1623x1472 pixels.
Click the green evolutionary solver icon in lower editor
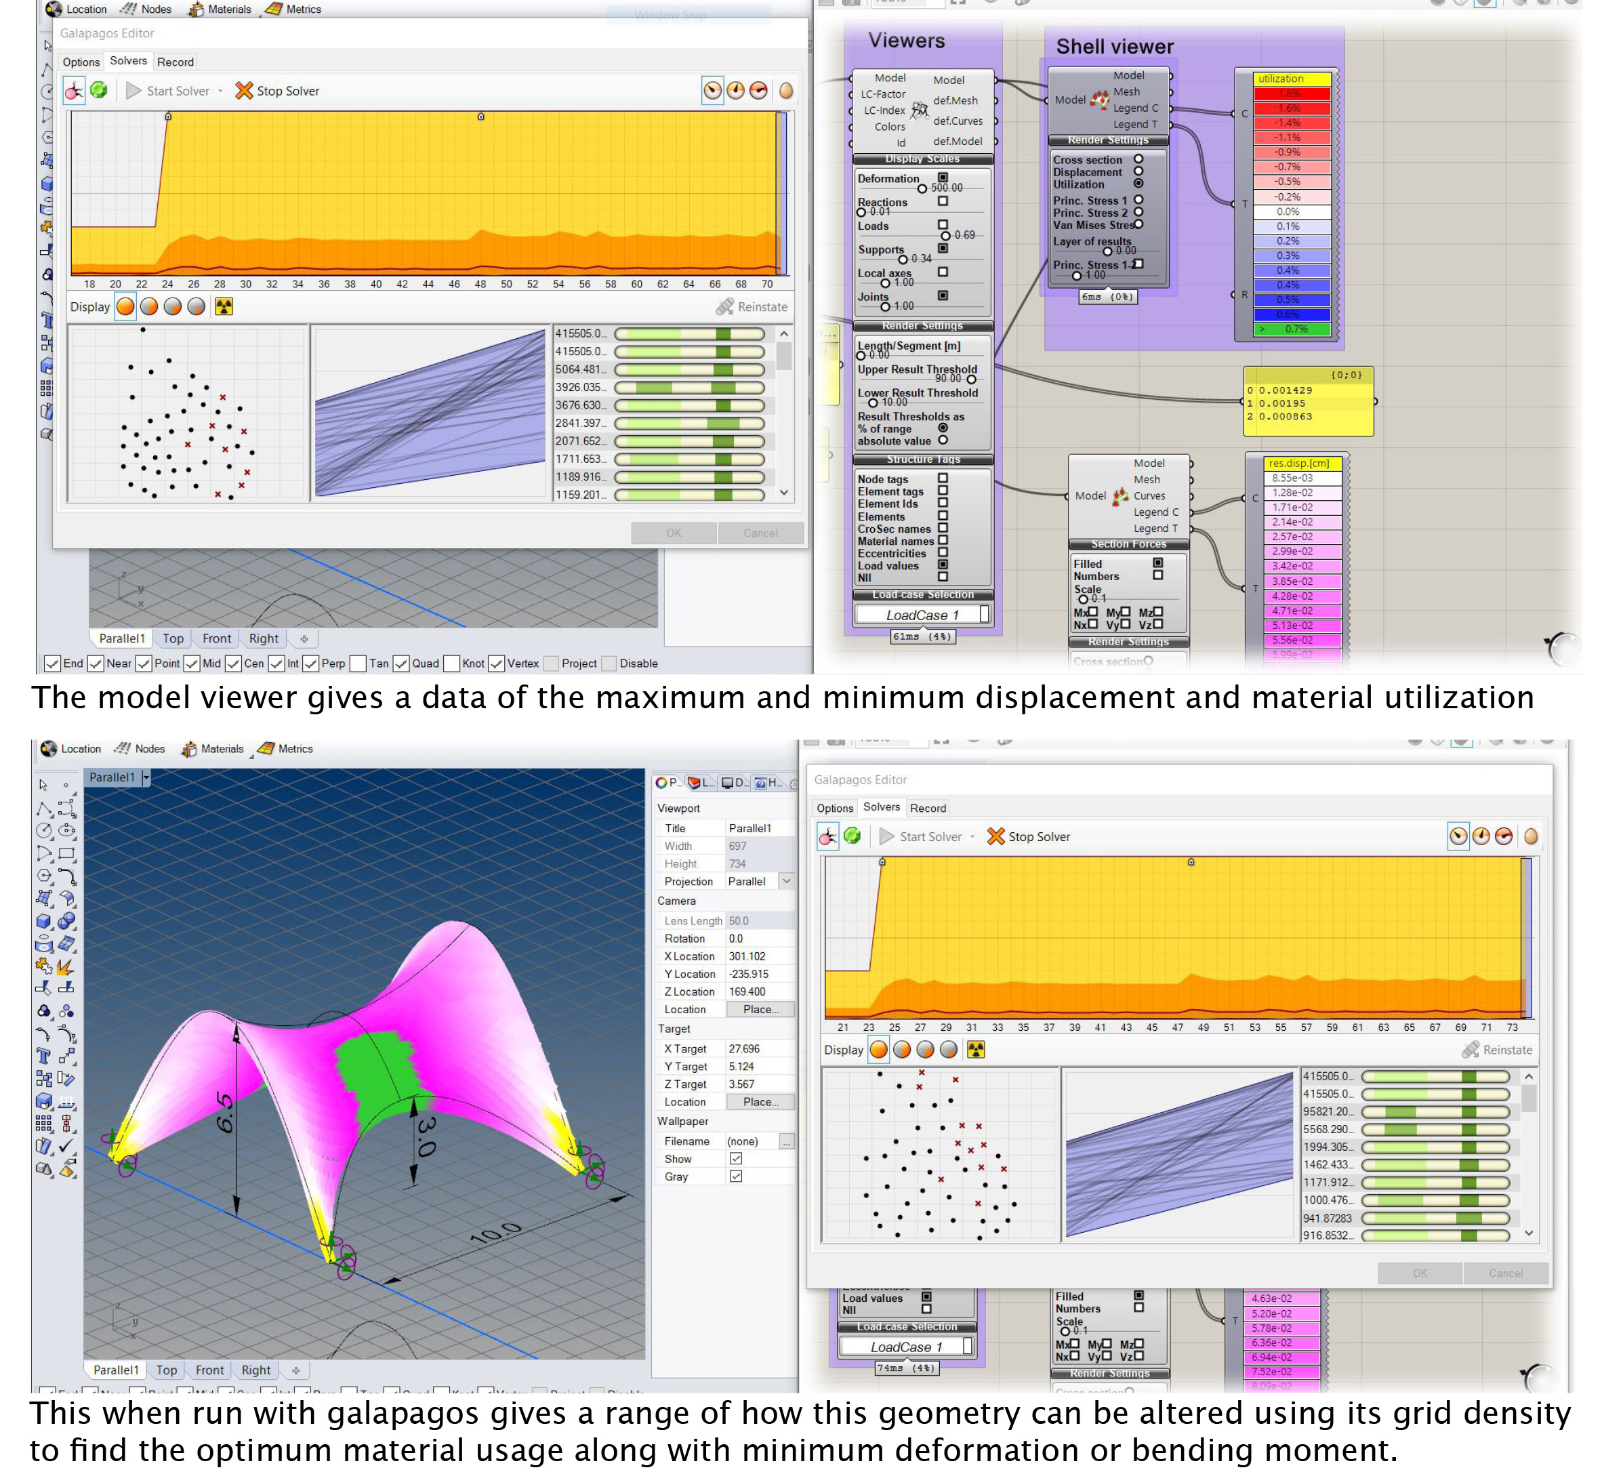[852, 837]
